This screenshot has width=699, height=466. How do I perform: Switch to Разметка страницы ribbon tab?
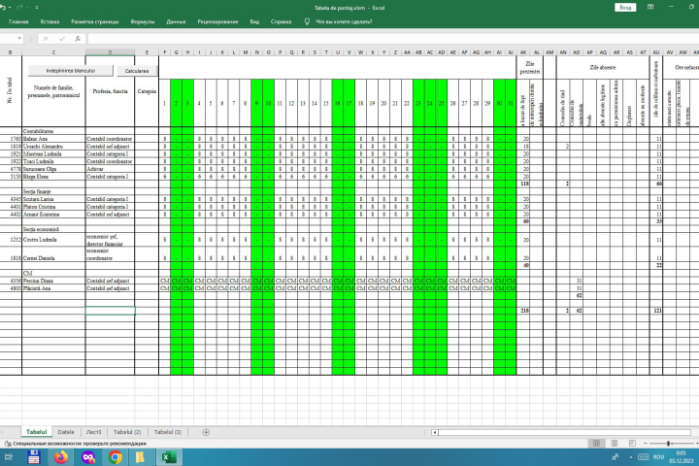[x=94, y=21]
